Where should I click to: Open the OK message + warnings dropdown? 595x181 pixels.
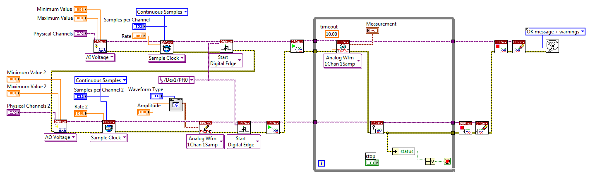tap(555, 32)
